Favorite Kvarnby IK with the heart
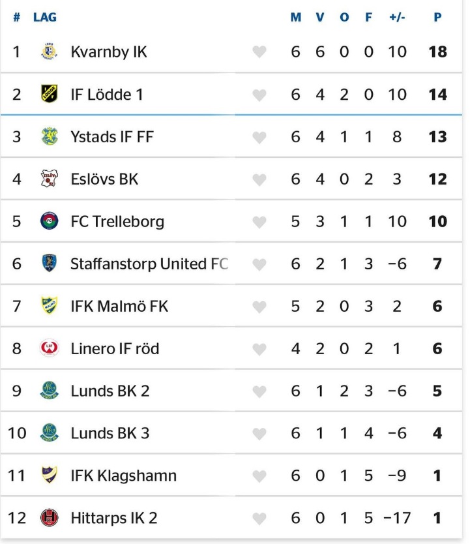The height and width of the screenshot is (544, 470). (259, 52)
